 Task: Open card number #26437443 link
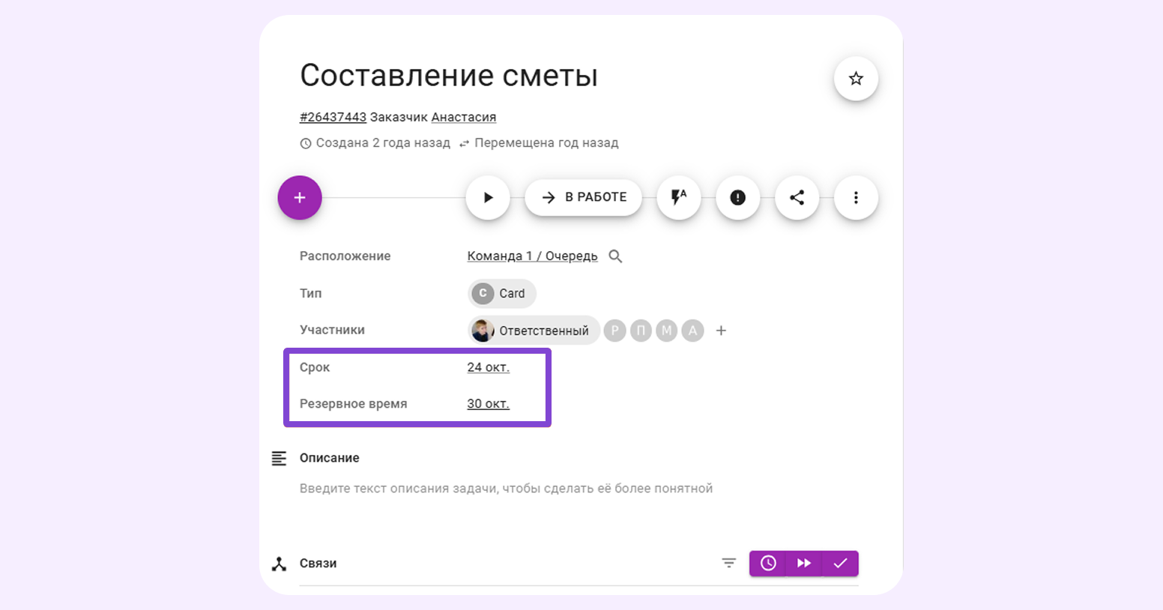tap(333, 117)
